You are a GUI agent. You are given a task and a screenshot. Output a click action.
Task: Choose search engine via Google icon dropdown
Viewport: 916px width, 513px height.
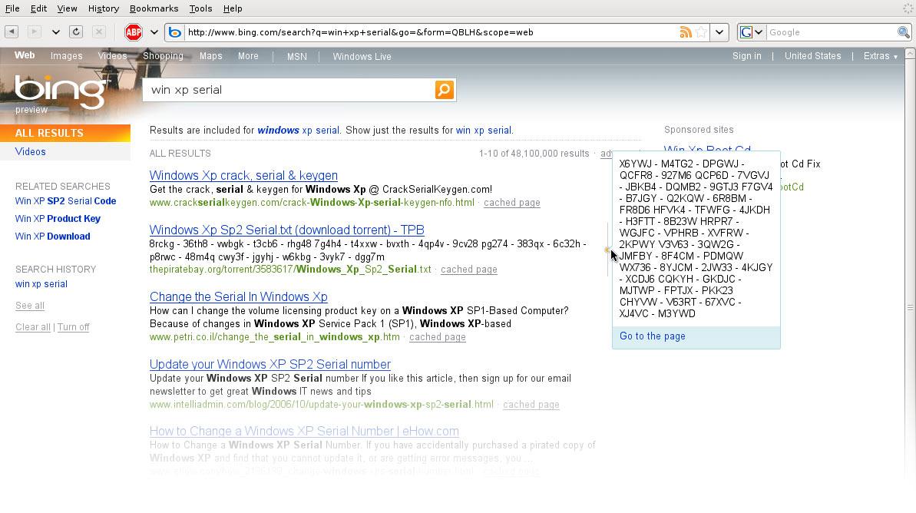coord(751,32)
